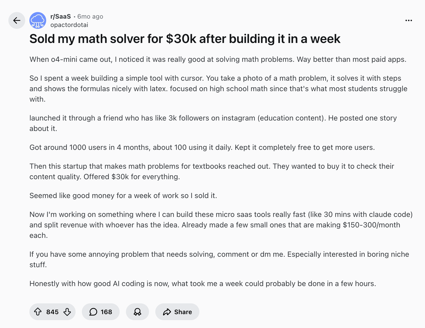The image size is (425, 328).
Task: Click "168" to view all comments
Action: coord(106,312)
